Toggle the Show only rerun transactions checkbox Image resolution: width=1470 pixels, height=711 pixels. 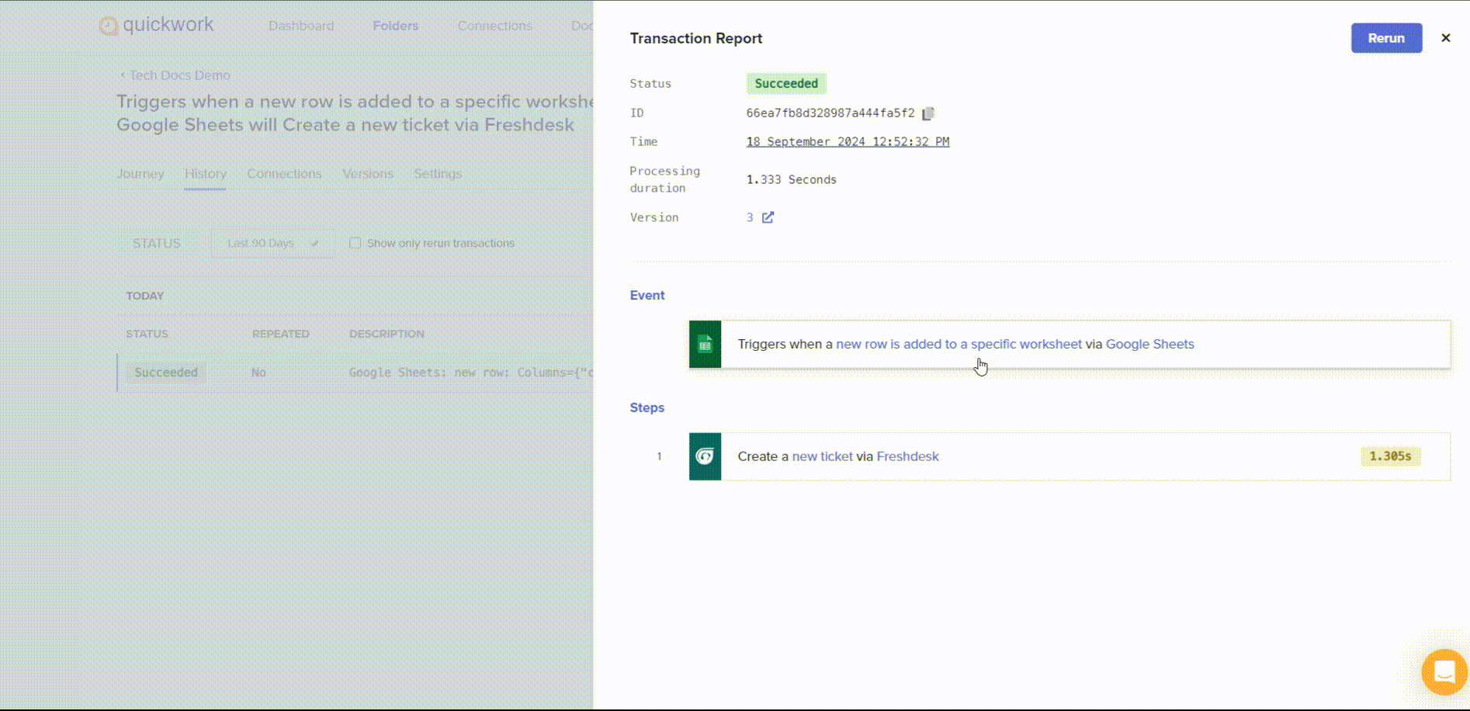(x=355, y=243)
